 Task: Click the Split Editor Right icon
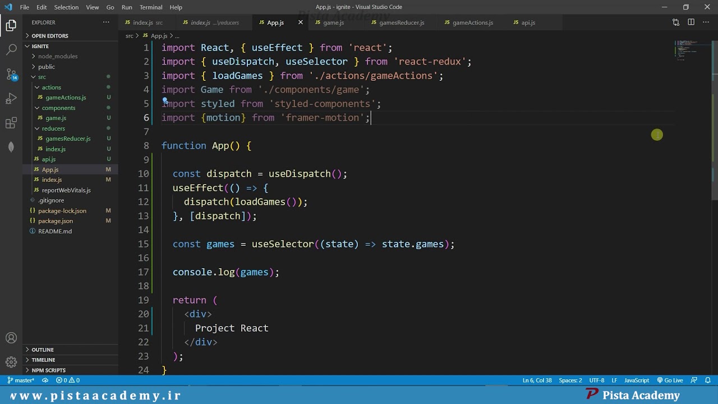click(x=691, y=22)
